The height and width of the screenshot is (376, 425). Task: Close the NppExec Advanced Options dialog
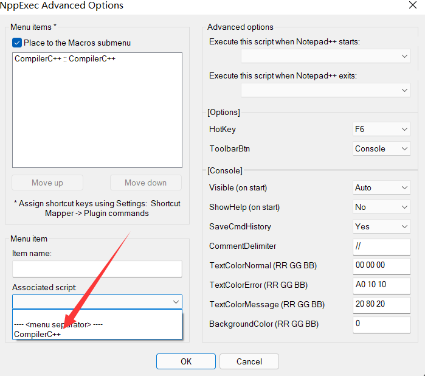point(413,5)
